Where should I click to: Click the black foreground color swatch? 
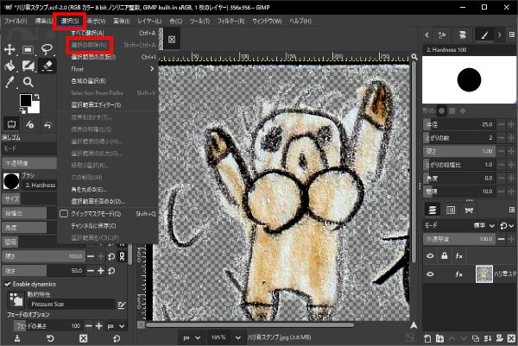[25, 100]
